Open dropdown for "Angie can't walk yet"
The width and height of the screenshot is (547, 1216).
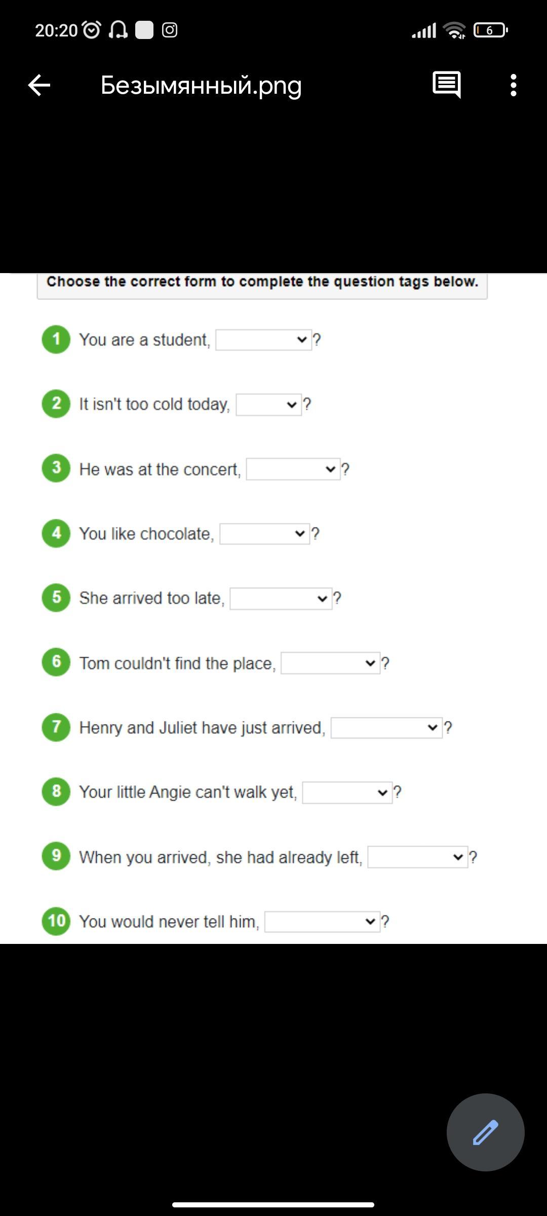coord(347,792)
